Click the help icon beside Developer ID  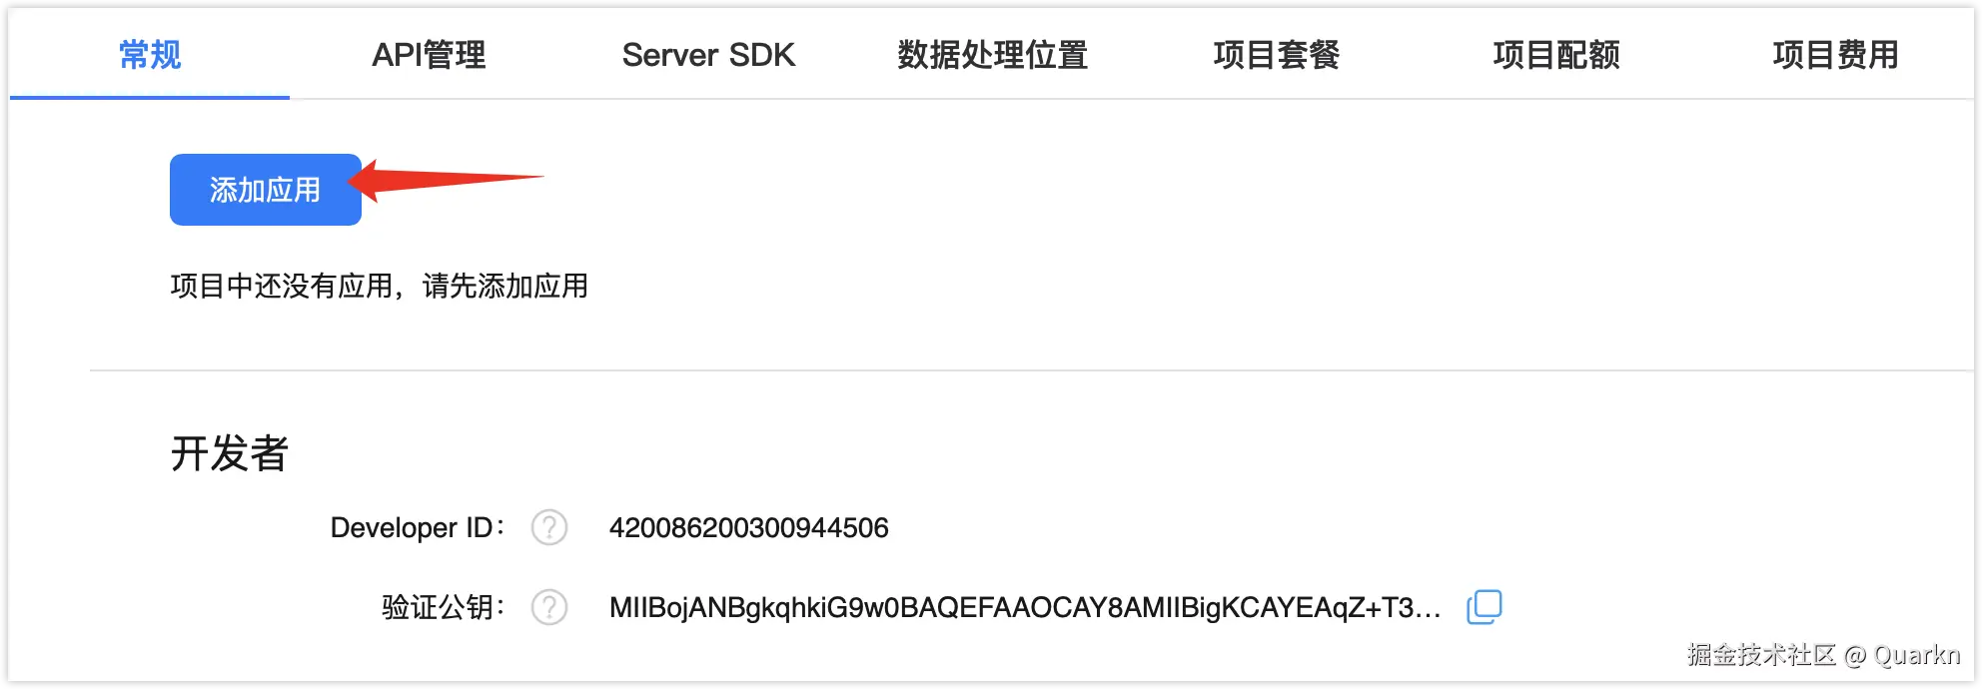549,527
